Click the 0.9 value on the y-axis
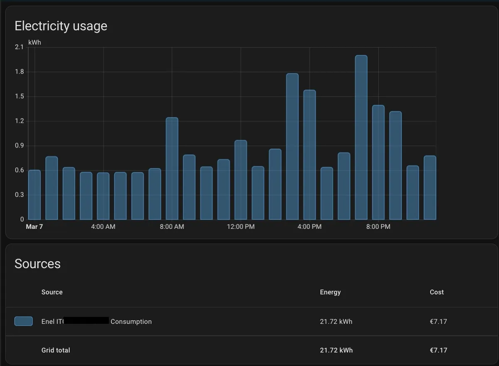The width and height of the screenshot is (499, 366). pyautogui.click(x=20, y=146)
